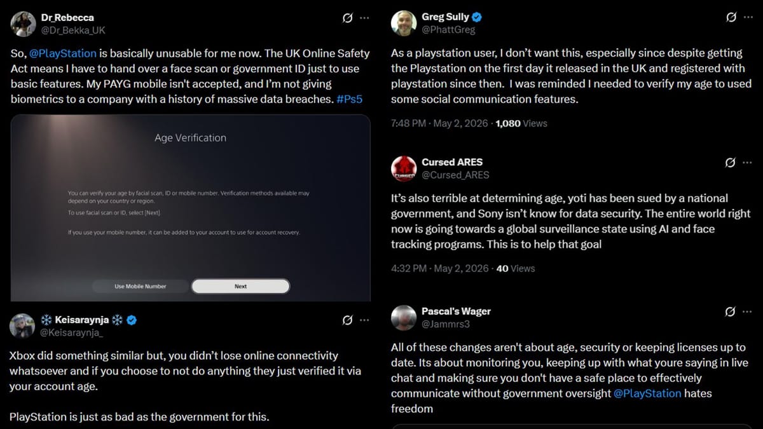Open more options menu on Greg Sully's tweet
Screen dimensions: 763x429
point(748,17)
